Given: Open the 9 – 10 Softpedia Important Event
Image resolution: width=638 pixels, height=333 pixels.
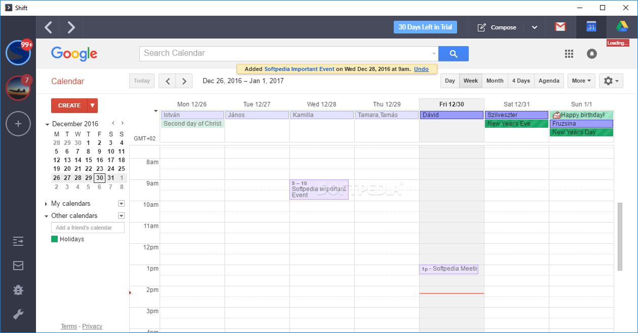Looking at the screenshot, I should 319,190.
